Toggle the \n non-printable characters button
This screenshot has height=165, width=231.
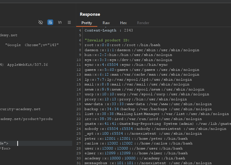60,22
